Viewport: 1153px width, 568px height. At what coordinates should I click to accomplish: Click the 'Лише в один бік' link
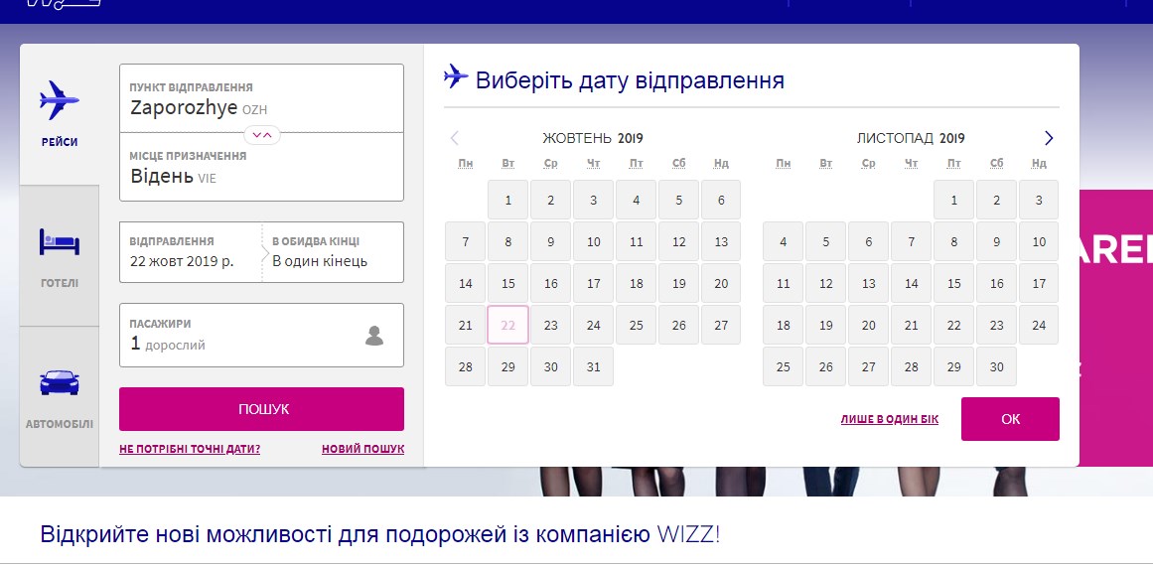click(889, 420)
